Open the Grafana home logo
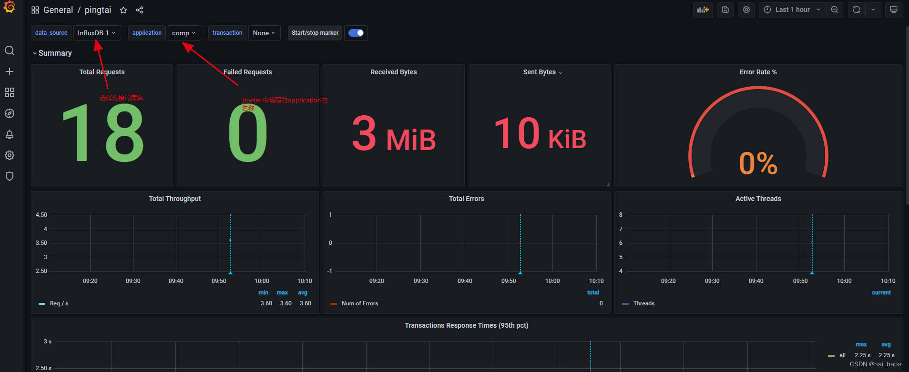This screenshot has height=372, width=909. (10, 7)
